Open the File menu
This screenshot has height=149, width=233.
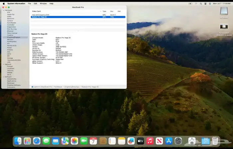(30, 3)
